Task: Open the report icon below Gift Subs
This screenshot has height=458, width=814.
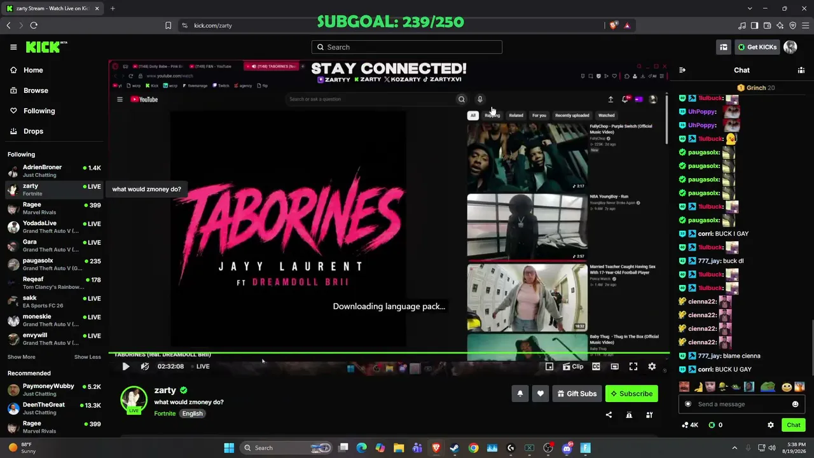Action: (x=629, y=415)
